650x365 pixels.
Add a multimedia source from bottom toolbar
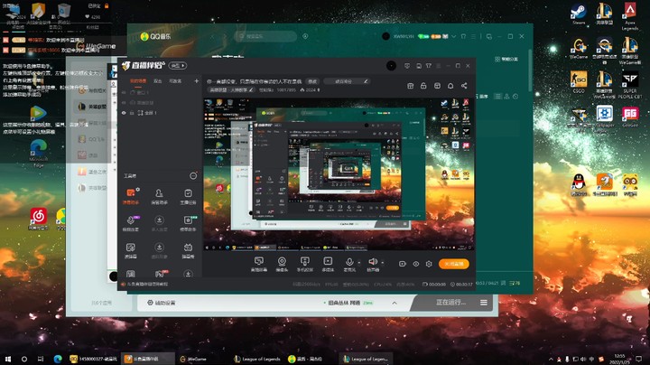pos(328,264)
